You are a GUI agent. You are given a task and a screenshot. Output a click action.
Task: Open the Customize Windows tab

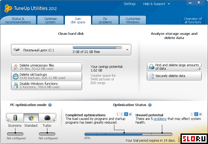133,20
